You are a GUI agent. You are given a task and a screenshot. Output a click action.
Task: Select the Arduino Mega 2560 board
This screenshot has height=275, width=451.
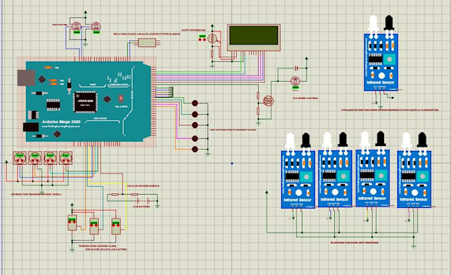point(87,102)
